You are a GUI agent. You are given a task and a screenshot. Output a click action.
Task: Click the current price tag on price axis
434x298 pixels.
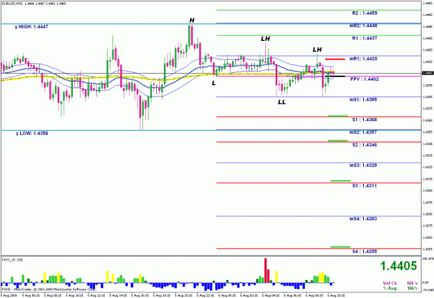[428, 73]
